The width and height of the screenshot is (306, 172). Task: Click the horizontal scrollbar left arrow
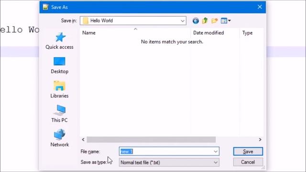pyautogui.click(x=83, y=140)
